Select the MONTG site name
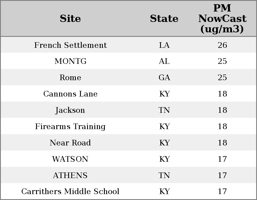This screenshot has height=200, width=257. (70, 61)
